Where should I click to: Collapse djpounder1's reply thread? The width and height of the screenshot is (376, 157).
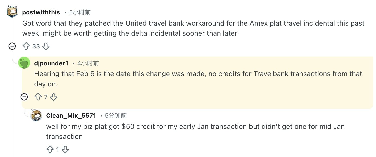[x=24, y=97]
